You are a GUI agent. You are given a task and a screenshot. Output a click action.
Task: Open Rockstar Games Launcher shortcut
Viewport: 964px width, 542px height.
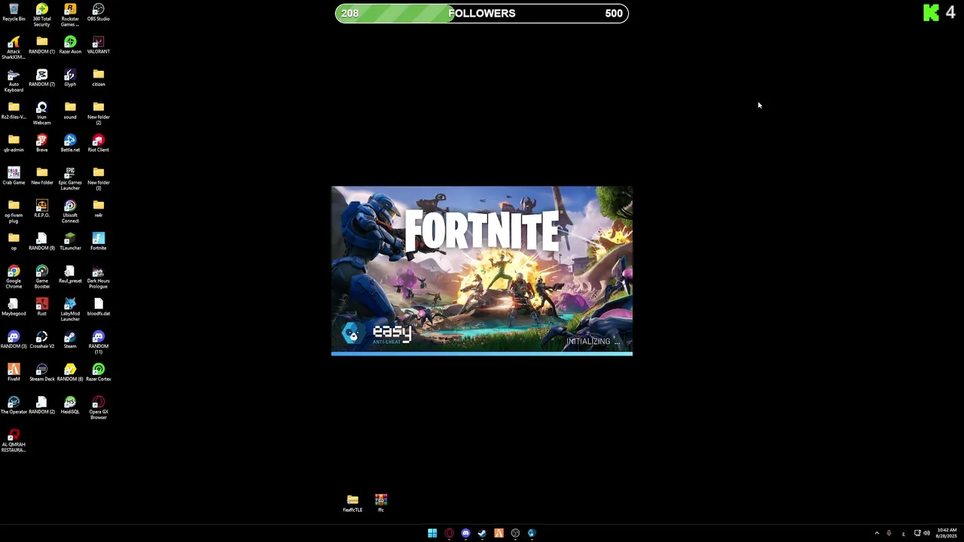click(70, 15)
